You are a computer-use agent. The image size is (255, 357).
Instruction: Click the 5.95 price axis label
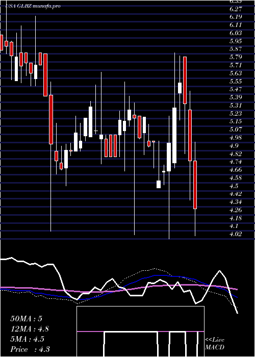[x=236, y=41]
